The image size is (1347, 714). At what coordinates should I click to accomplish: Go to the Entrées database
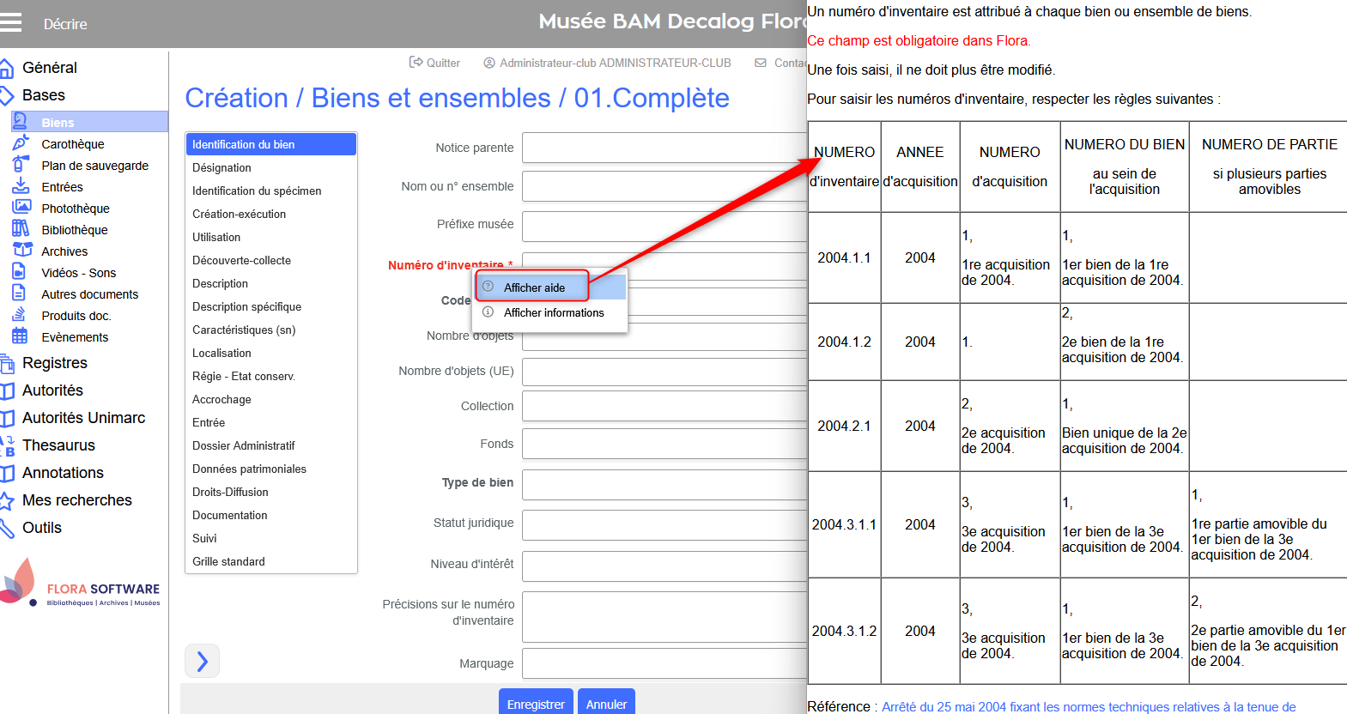62,187
